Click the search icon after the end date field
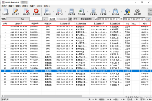This screenshot has height=101, width=152. (149, 19)
